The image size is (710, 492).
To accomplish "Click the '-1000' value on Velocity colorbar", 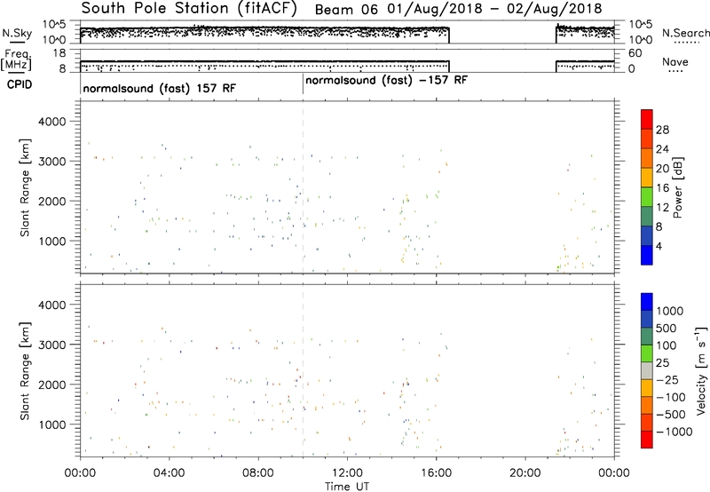I will pyautogui.click(x=674, y=432).
